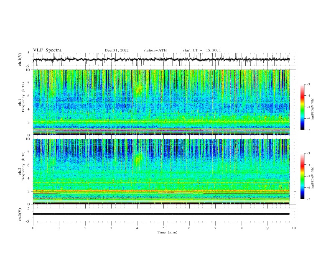The image size is (331, 256).
Task: Click the "4" tick on the Time axis
Action: point(137,228)
